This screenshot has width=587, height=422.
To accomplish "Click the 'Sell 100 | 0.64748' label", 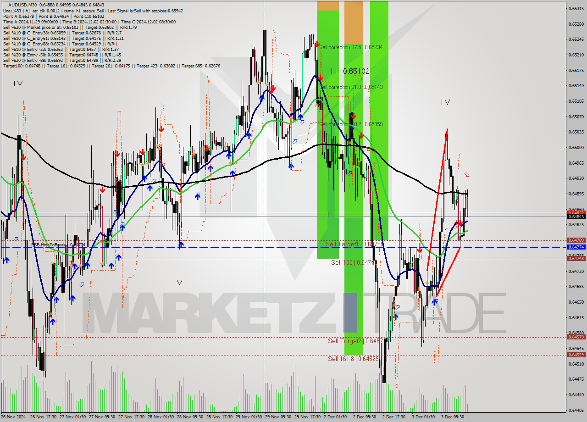I will pyautogui.click(x=354, y=262).
